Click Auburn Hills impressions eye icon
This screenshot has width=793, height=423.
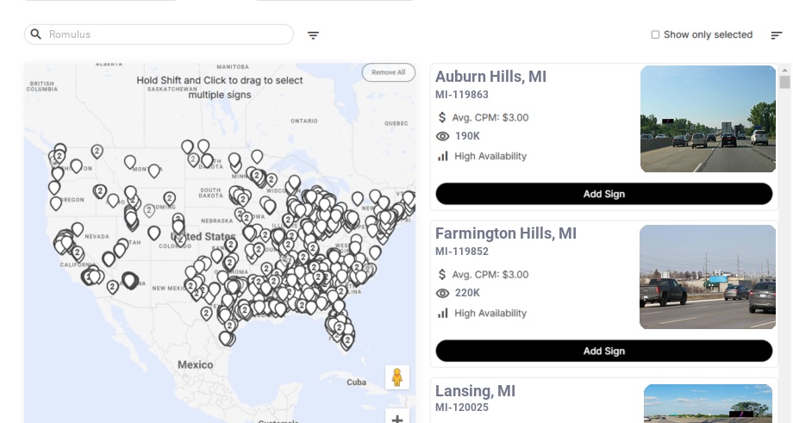click(x=443, y=136)
